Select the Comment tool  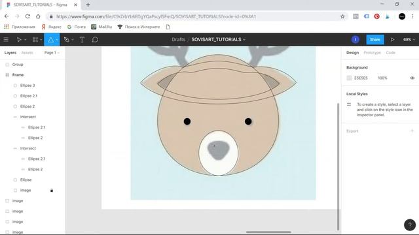coord(95,40)
